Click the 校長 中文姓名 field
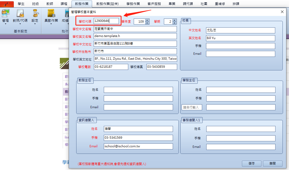The height and width of the screenshot is (170, 289). [241, 30]
